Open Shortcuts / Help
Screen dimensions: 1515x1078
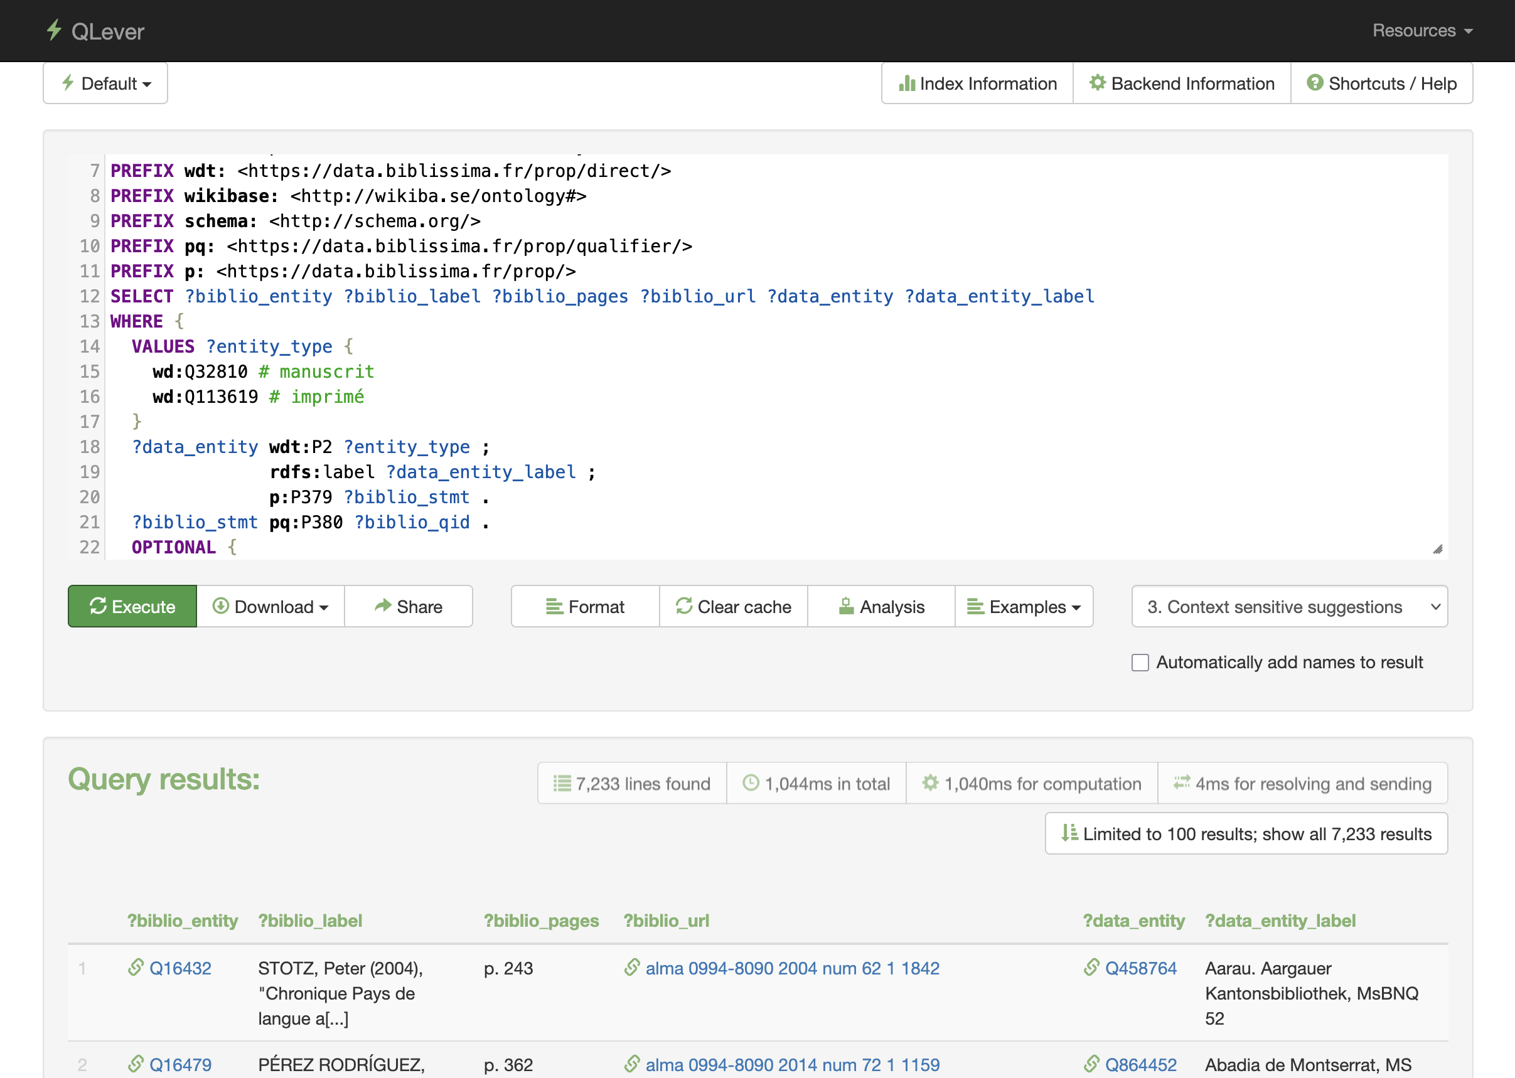tap(1381, 83)
